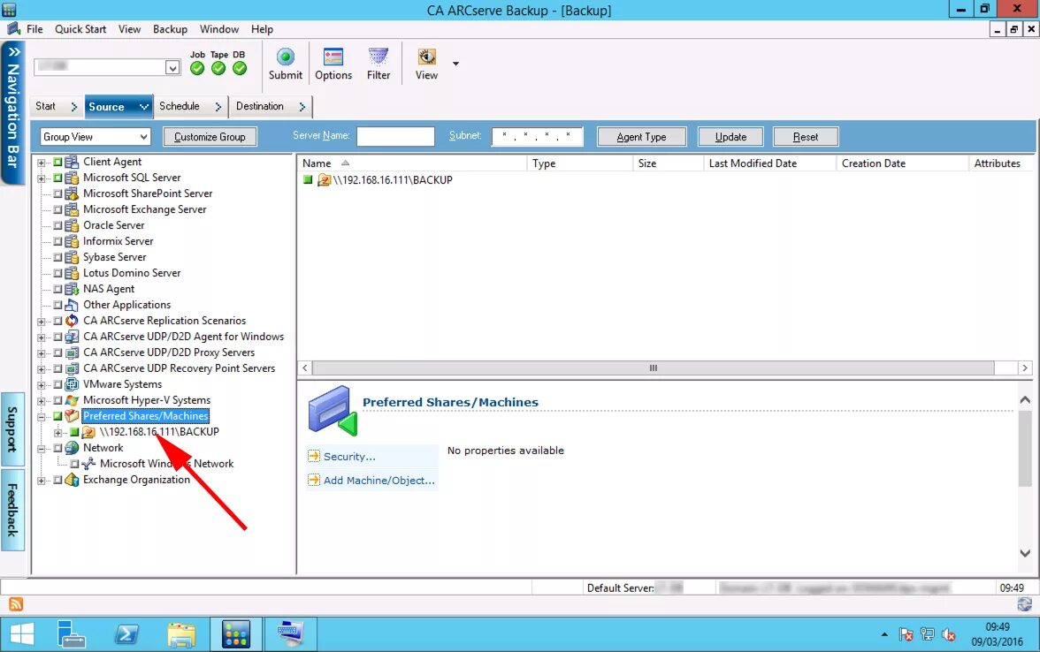Toggle the BACKUP share checkbox in the list
Screen dimensions: 1040x652
308,179
